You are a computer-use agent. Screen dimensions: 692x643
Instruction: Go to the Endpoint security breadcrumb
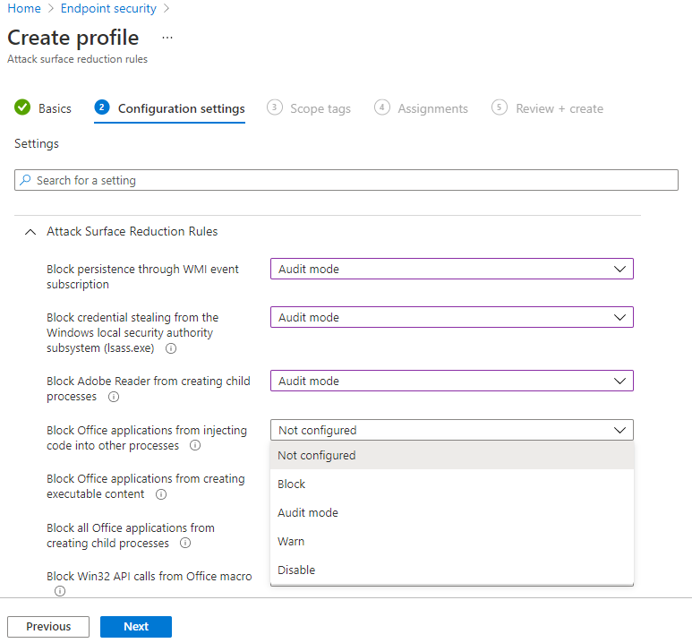pyautogui.click(x=108, y=8)
